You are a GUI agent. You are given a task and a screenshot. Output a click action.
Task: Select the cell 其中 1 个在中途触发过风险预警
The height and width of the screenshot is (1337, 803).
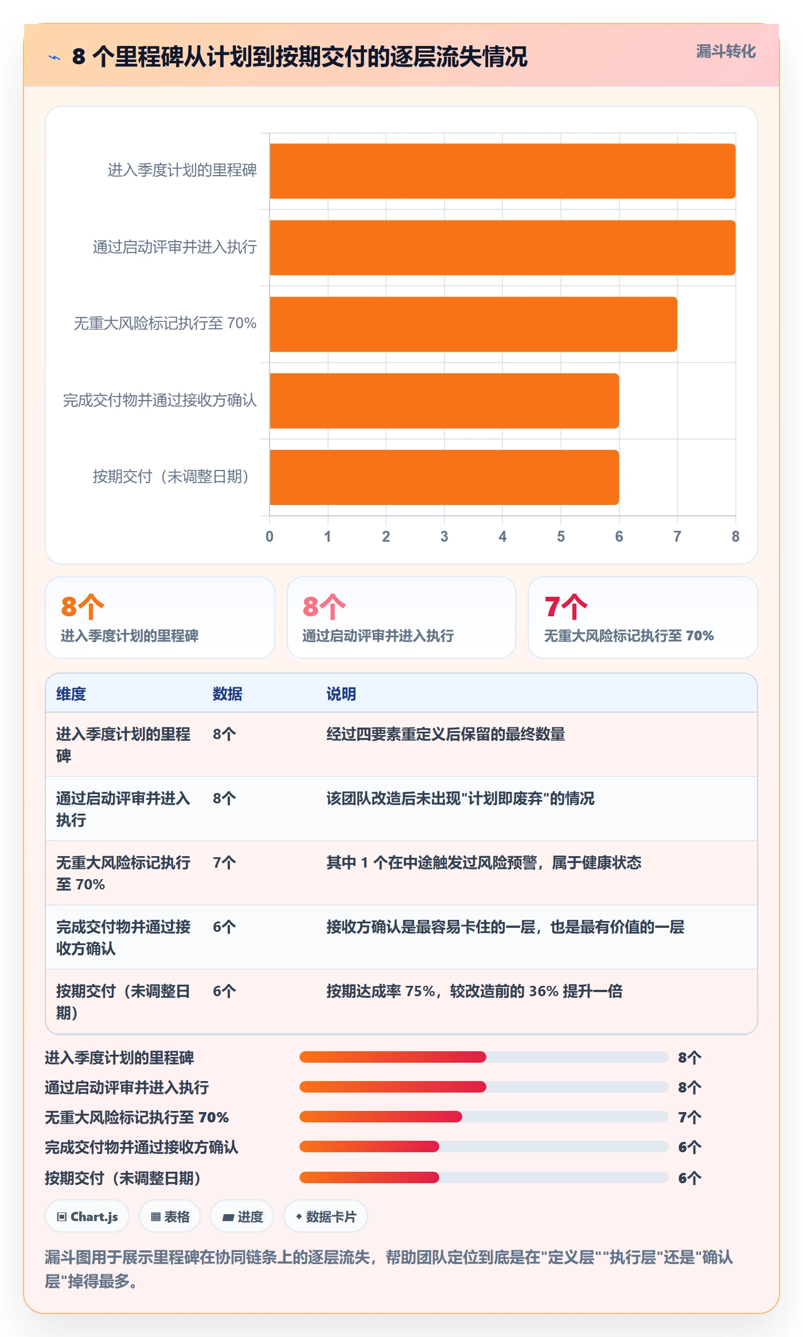[x=484, y=862]
